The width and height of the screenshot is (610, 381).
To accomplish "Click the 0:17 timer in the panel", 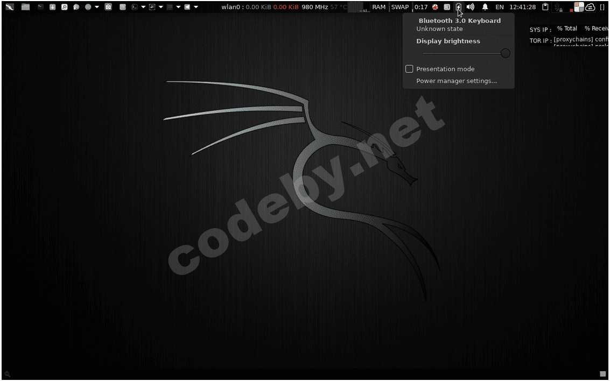I will click(x=422, y=7).
